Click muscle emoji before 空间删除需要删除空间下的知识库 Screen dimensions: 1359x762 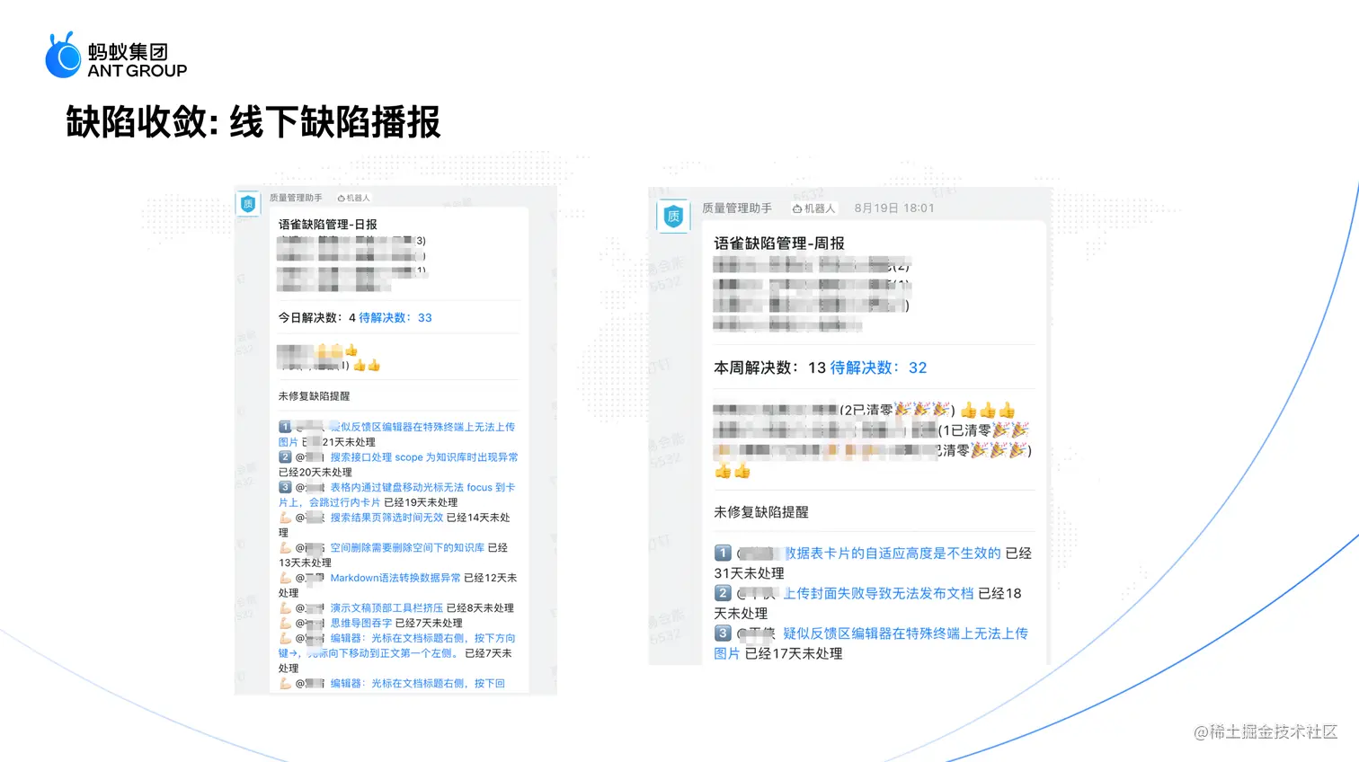click(285, 547)
